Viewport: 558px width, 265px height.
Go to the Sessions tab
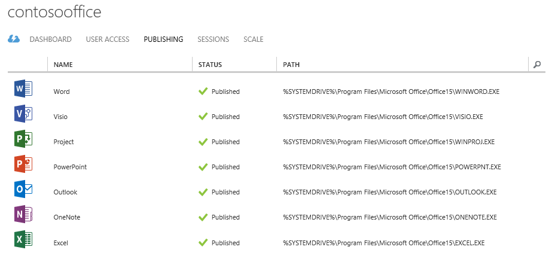point(213,39)
